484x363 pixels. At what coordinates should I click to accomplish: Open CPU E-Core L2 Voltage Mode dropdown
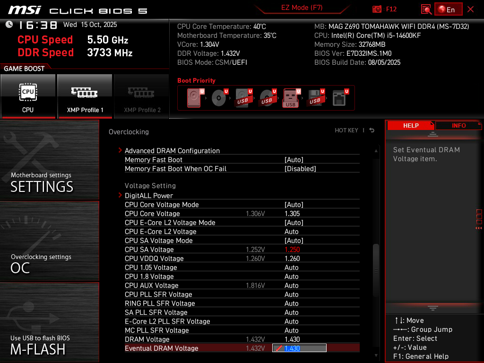pyautogui.click(x=294, y=222)
